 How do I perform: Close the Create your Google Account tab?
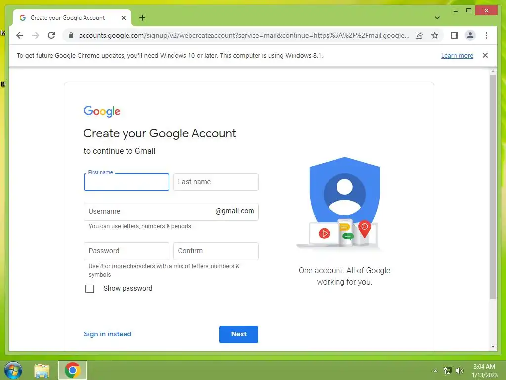[123, 18]
